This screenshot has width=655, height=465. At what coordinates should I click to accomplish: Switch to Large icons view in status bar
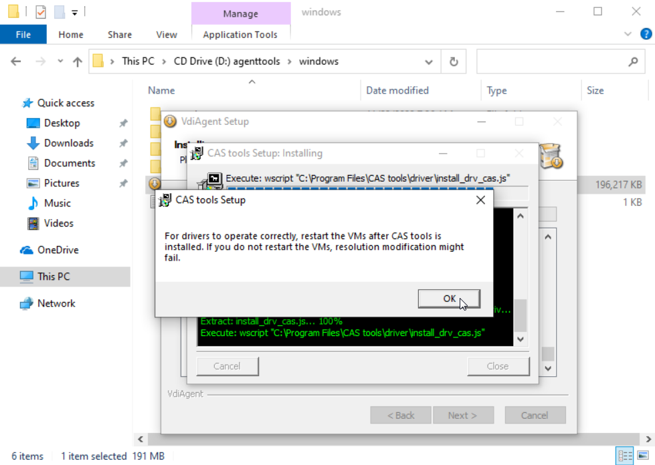(644, 456)
